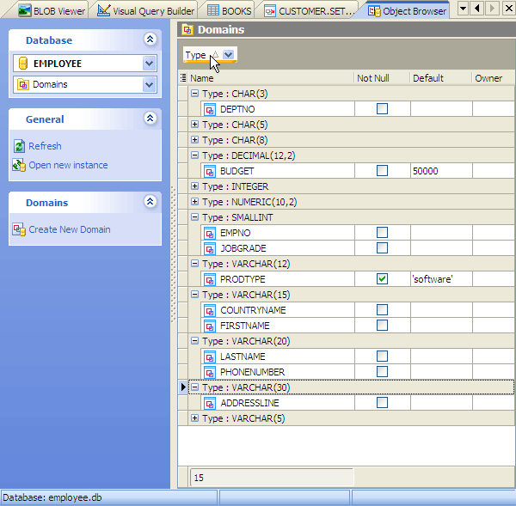Click the DEPTNO domain icon
516x506 pixels.
click(210, 109)
